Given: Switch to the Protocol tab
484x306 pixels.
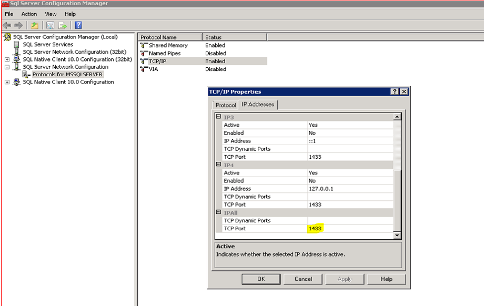Looking at the screenshot, I should pos(226,105).
